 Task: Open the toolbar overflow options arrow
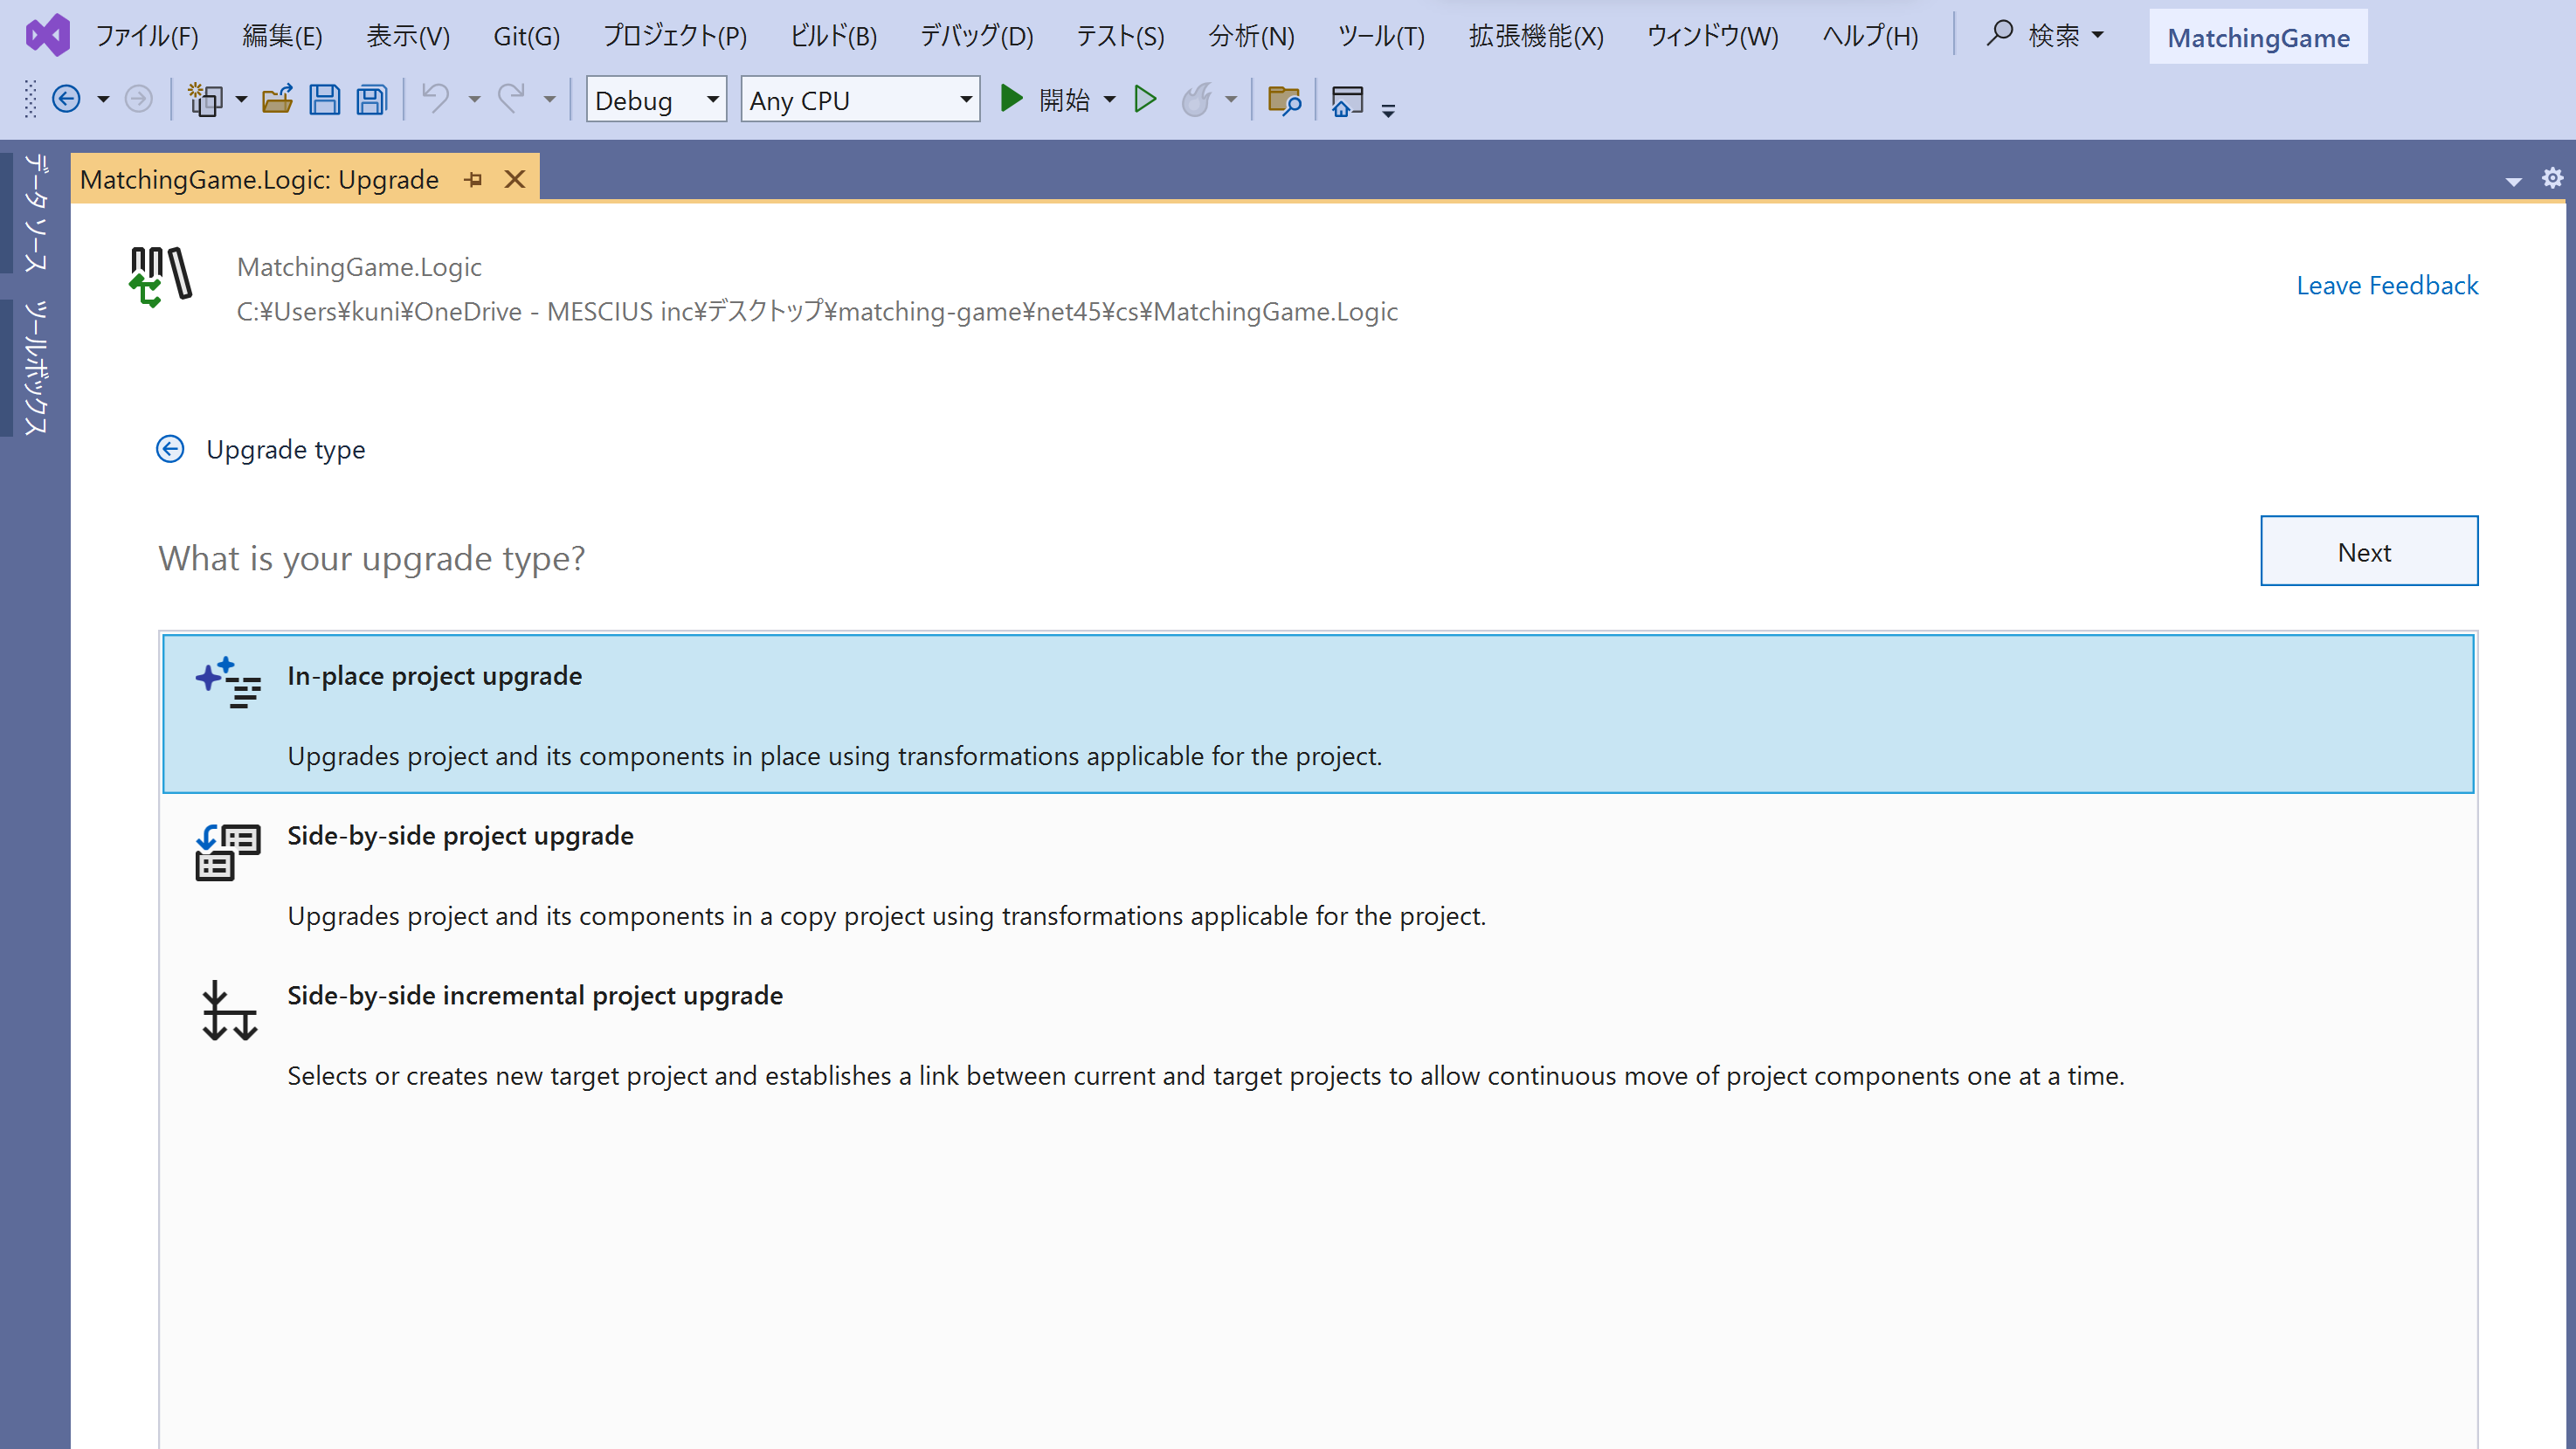point(1388,109)
